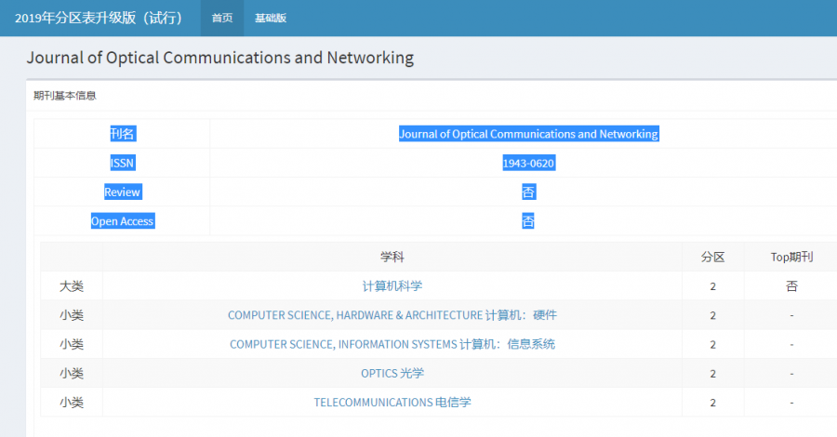The image size is (837, 437).
Task: Open the Information Systems 计算机：信息系统 link
Action: click(392, 344)
